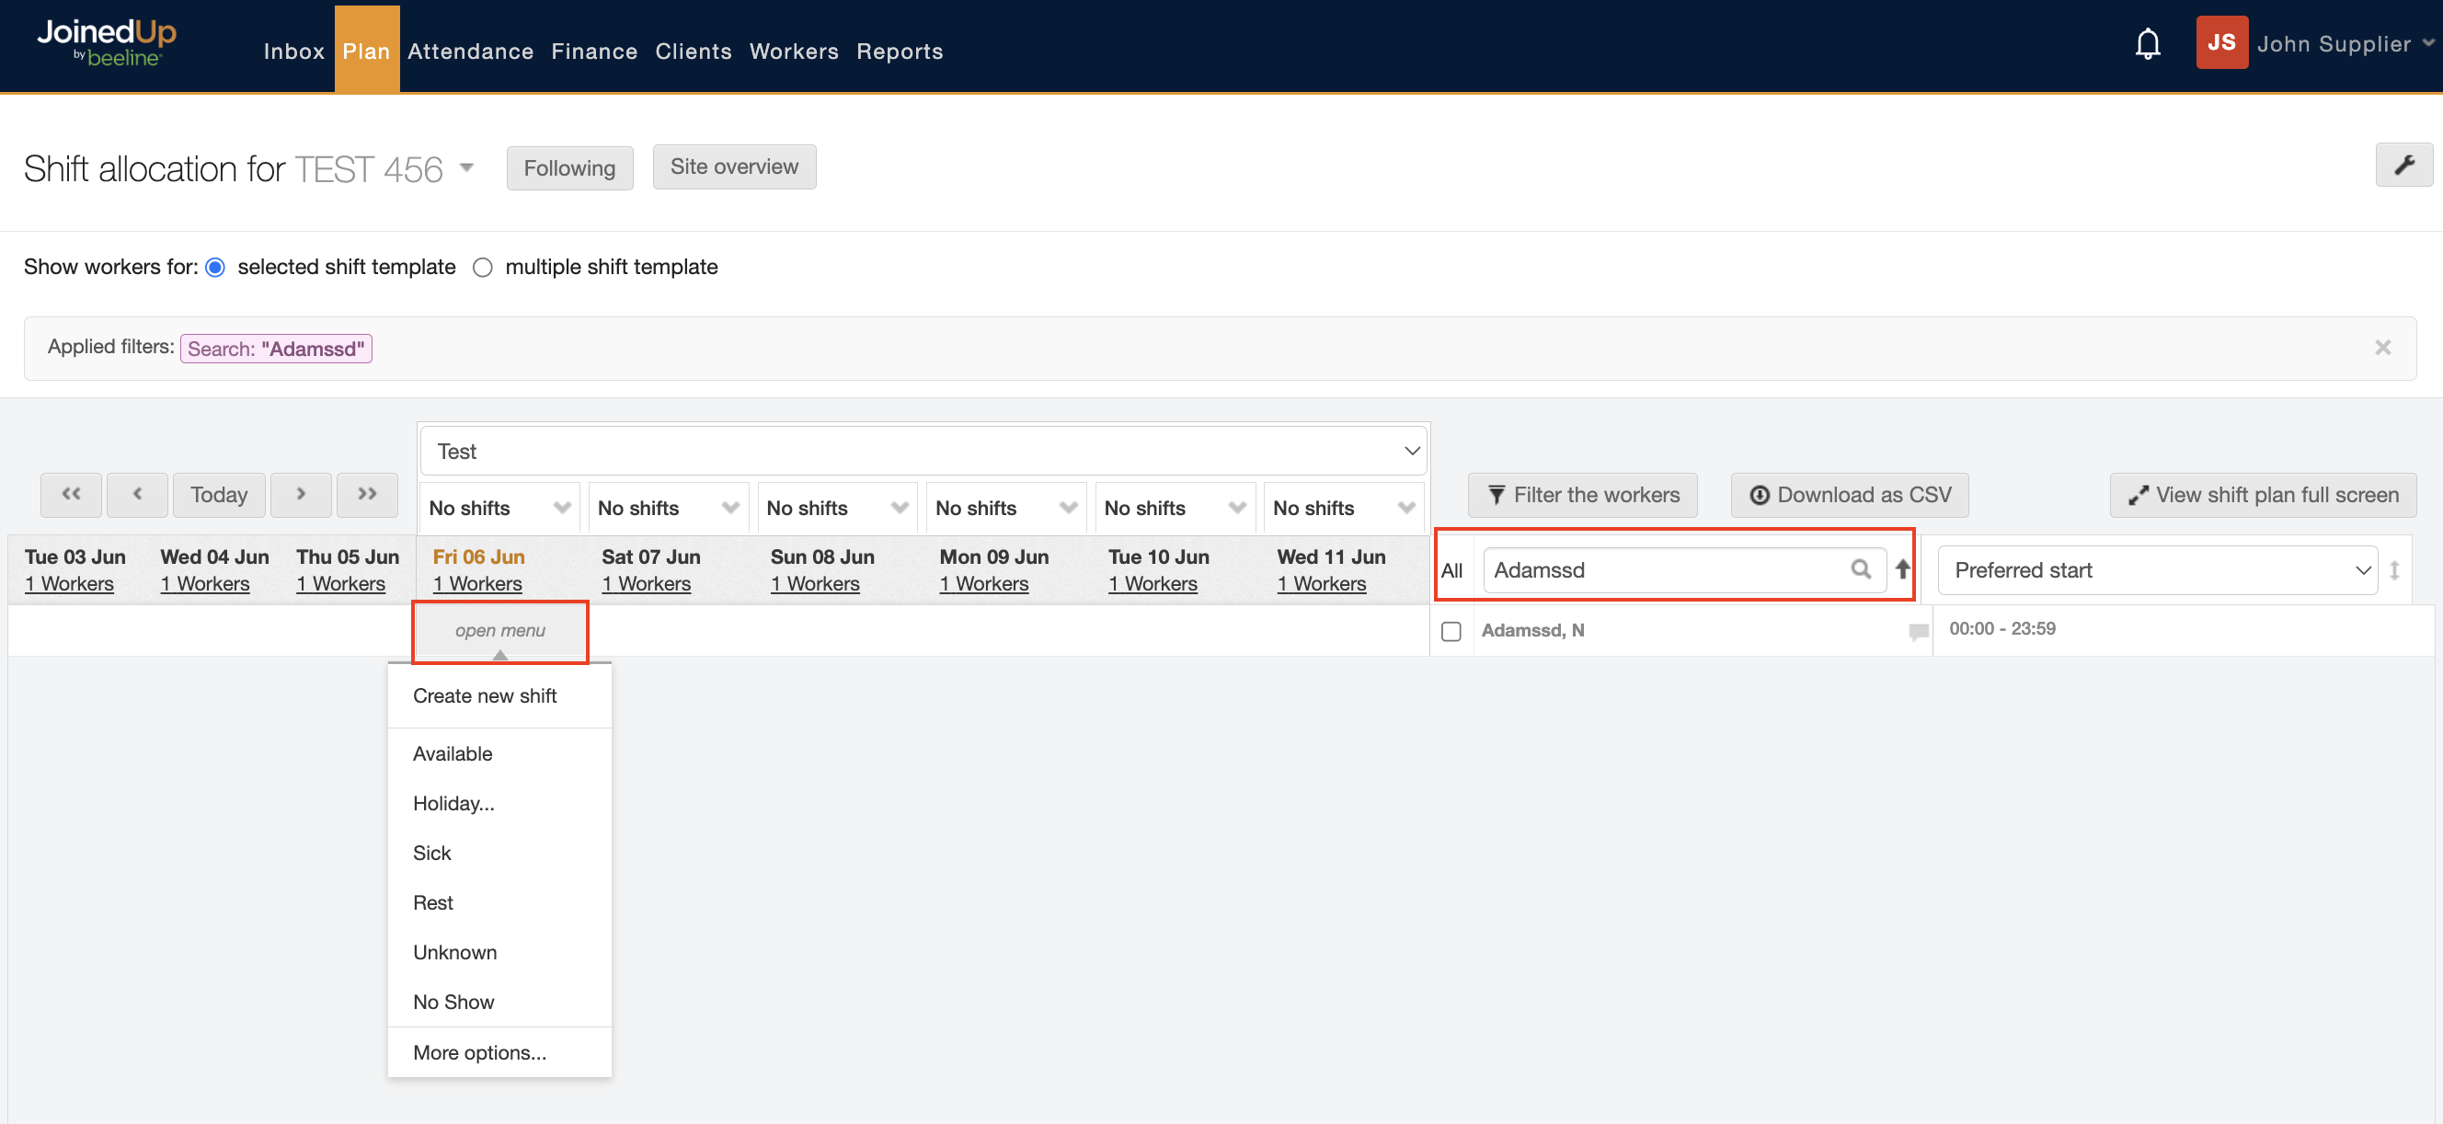Open comment bubble for Adamssd, N
Image resolution: width=2443 pixels, height=1124 pixels.
pos(1918,631)
